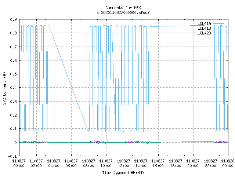Click the '02:00' x-axis time label
Screen dimensions: 235x176
[x=36, y=166]
